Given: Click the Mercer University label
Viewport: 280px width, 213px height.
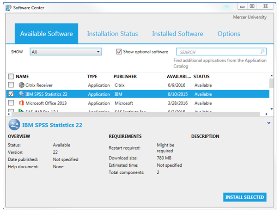Looking at the screenshot, I should (x=250, y=17).
